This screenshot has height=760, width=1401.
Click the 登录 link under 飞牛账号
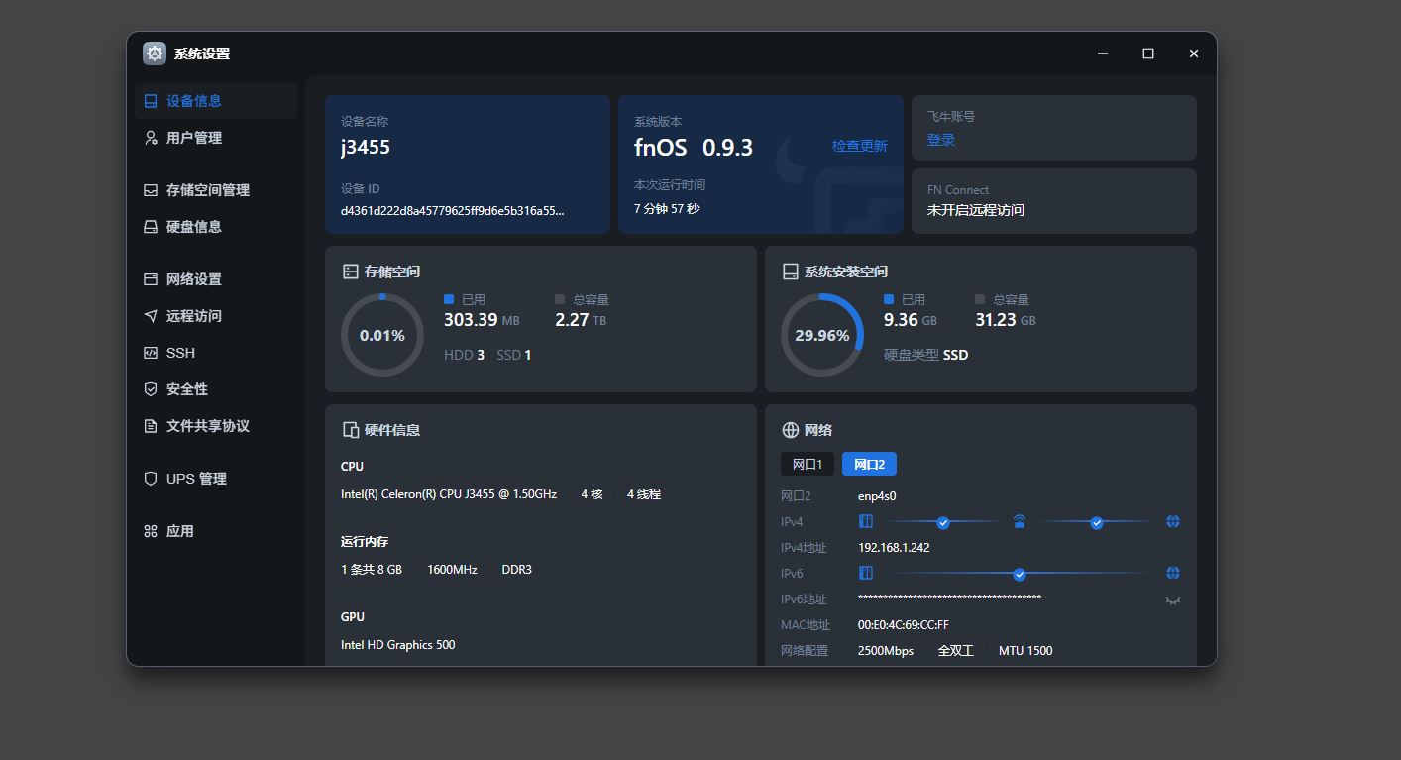tap(941, 140)
